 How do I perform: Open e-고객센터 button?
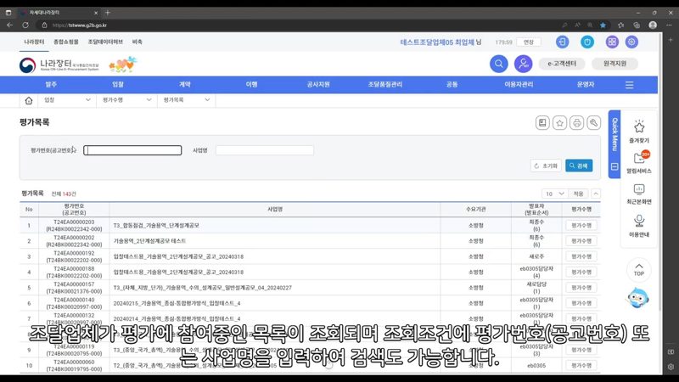tap(562, 64)
